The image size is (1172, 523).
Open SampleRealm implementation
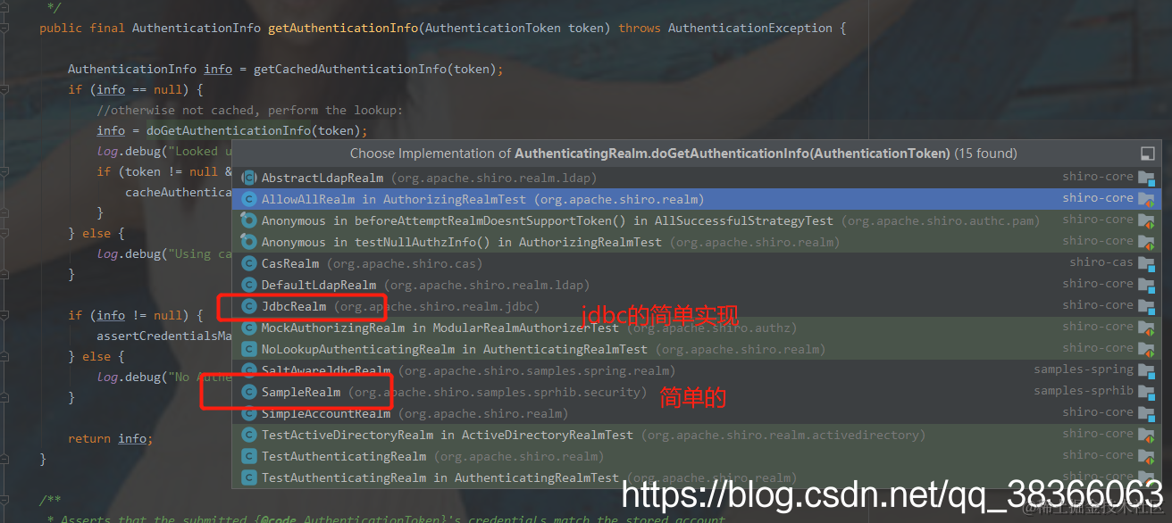[697, 392]
